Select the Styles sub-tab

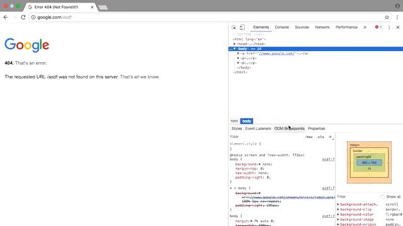pos(237,128)
